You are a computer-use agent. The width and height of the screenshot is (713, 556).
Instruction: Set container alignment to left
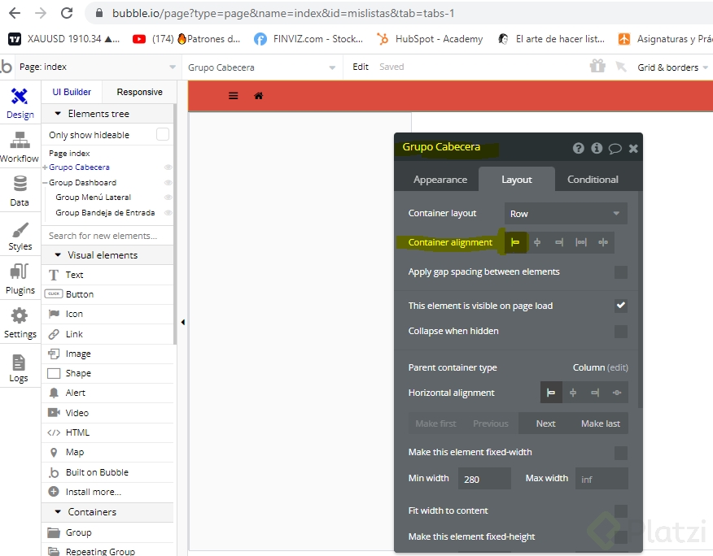pyautogui.click(x=515, y=242)
